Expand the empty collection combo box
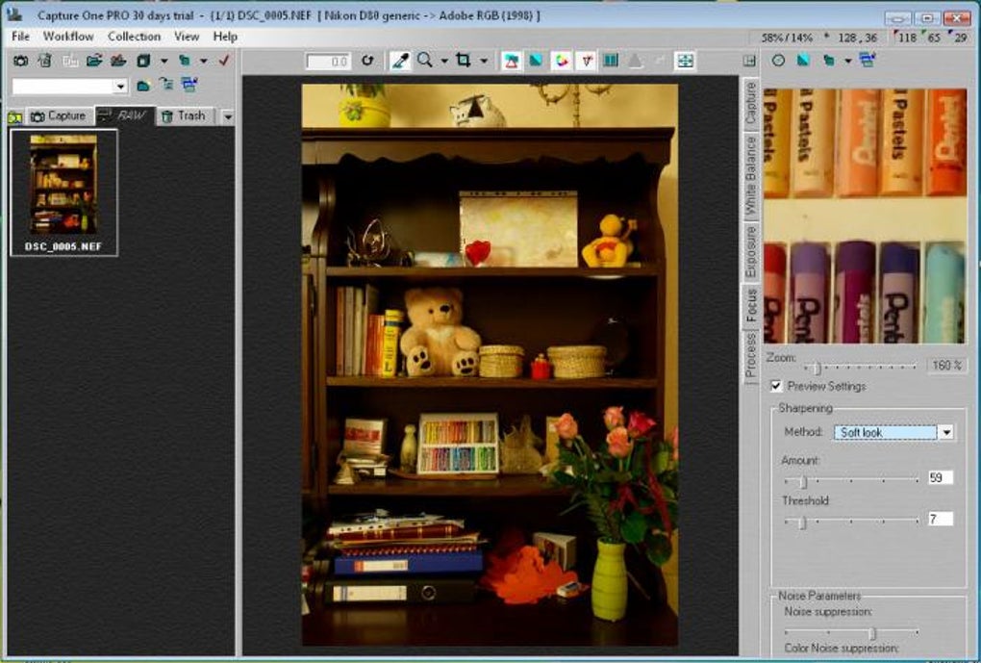This screenshot has width=981, height=663. point(121,86)
